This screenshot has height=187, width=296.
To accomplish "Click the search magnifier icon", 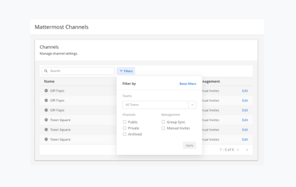I will (46, 71).
